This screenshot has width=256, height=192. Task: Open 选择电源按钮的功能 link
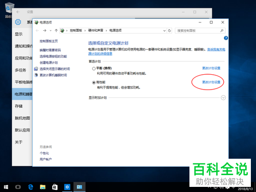53,56
